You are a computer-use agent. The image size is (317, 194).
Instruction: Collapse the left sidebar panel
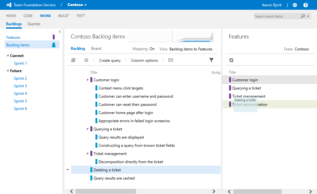tap(60, 31)
